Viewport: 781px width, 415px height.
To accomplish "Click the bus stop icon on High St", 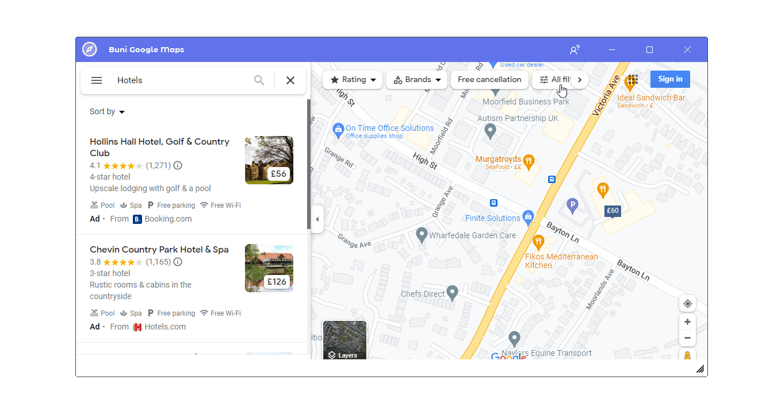I will [x=493, y=203].
